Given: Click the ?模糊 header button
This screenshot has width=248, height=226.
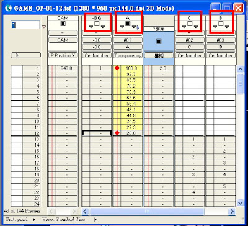Looking at the screenshot, I should [159, 29].
